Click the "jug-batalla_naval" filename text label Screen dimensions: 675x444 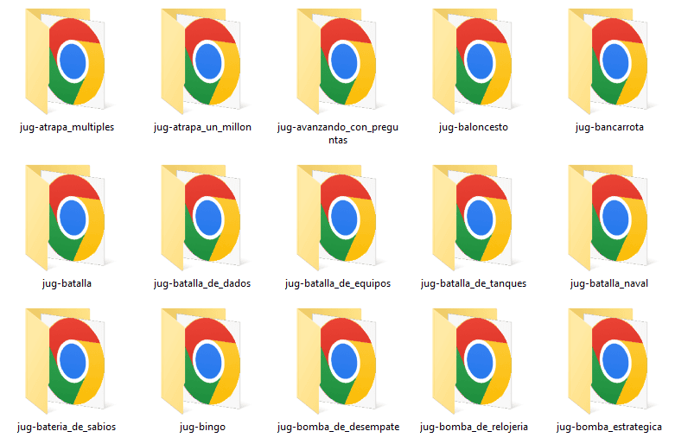(x=609, y=284)
